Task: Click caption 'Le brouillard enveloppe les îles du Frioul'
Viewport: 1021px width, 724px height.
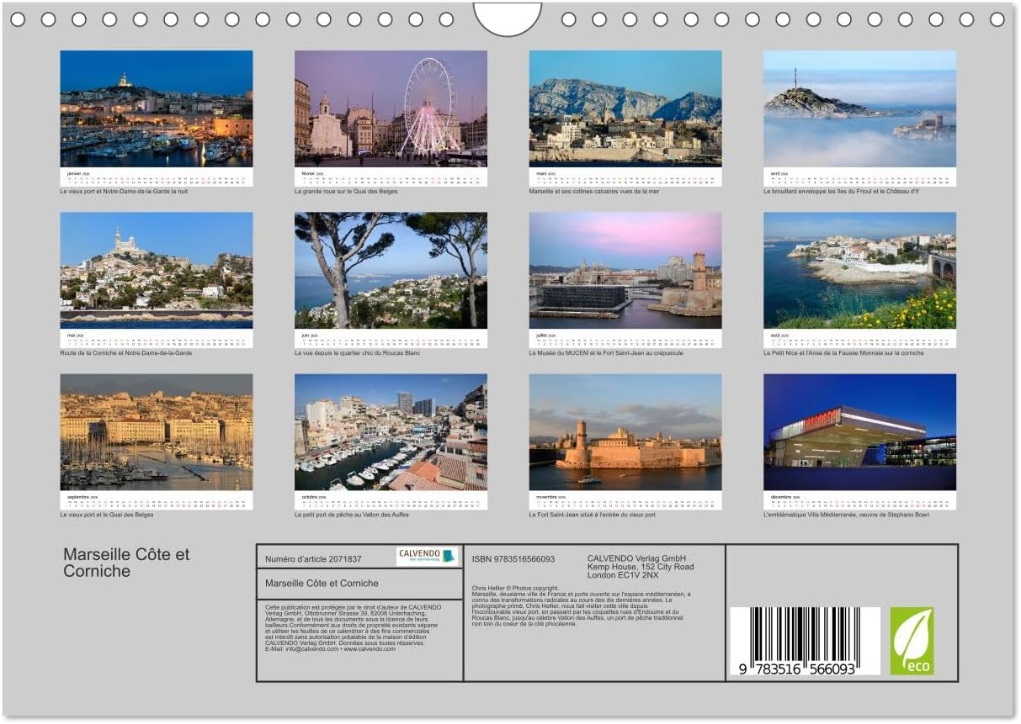Action: (x=841, y=191)
